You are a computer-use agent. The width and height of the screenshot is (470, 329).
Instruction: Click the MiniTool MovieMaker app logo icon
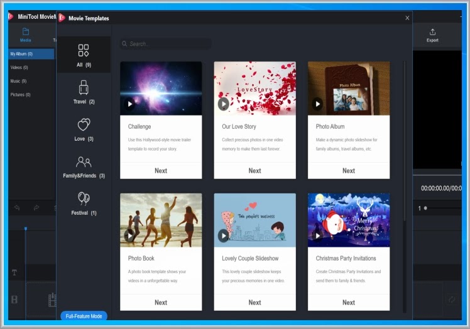[x=11, y=16]
